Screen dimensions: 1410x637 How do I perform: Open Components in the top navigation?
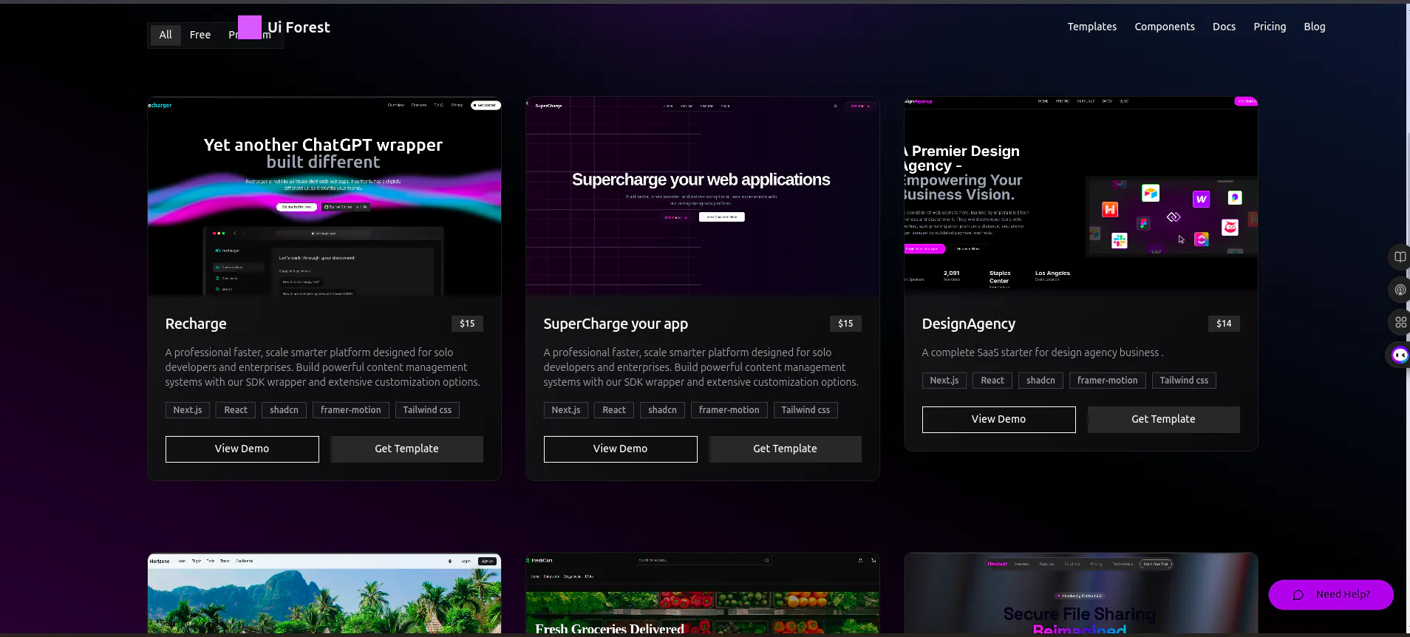1164,27
